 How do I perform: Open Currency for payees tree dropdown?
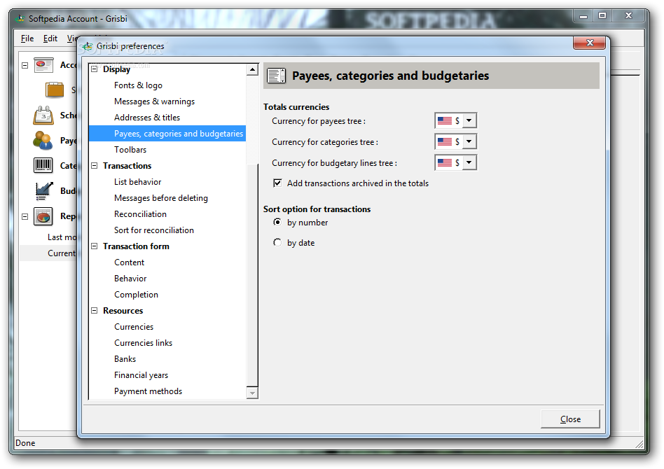coord(456,120)
